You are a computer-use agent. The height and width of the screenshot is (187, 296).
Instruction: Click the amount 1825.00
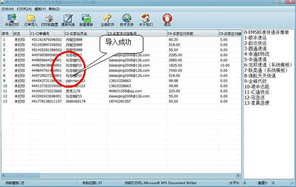click(x=175, y=65)
